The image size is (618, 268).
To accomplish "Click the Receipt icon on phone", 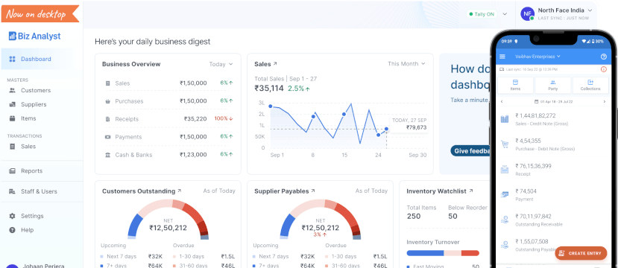I will click(505, 169).
